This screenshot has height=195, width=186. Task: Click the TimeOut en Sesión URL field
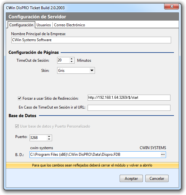pyautogui.click(x=129, y=108)
